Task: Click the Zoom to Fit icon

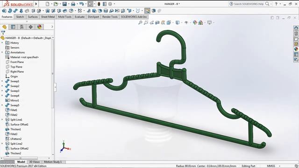Action: pyautogui.click(x=140, y=23)
